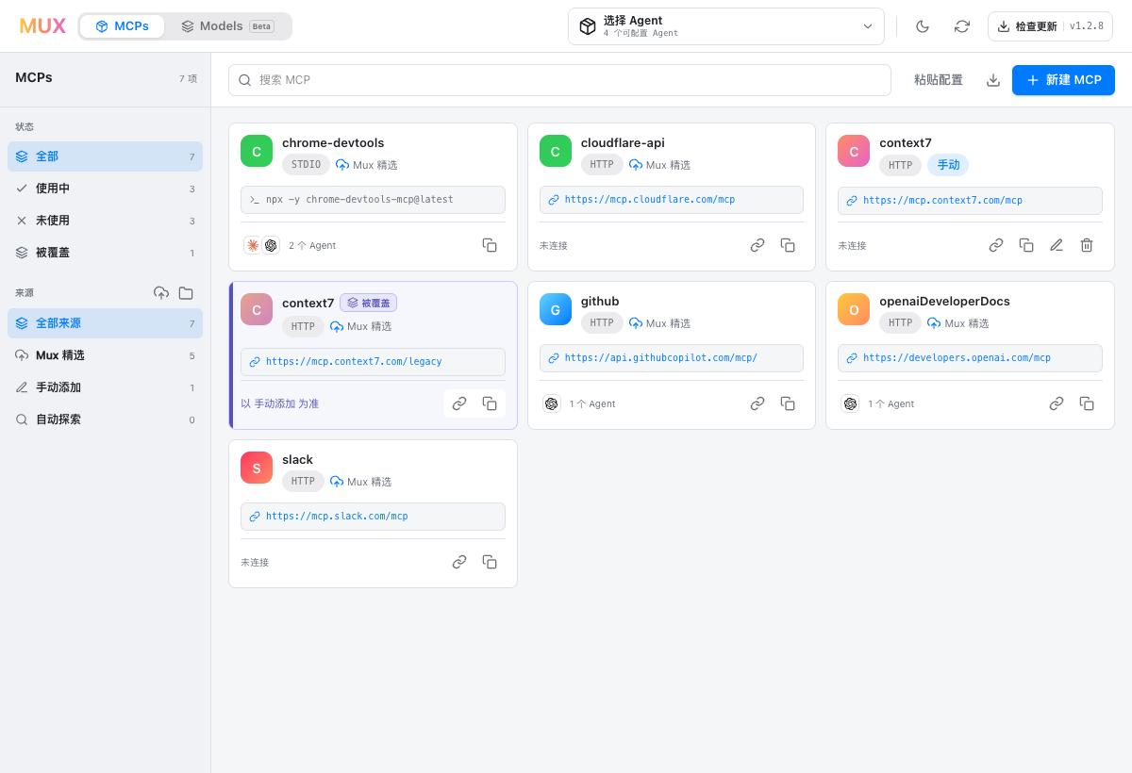Click copy icon on the slack card
The image size is (1132, 773).
pyautogui.click(x=490, y=562)
